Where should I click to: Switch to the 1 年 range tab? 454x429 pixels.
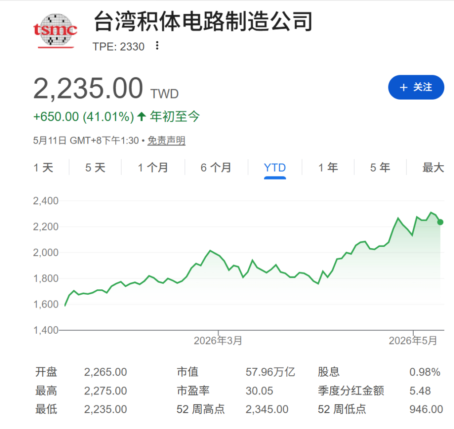(328, 168)
